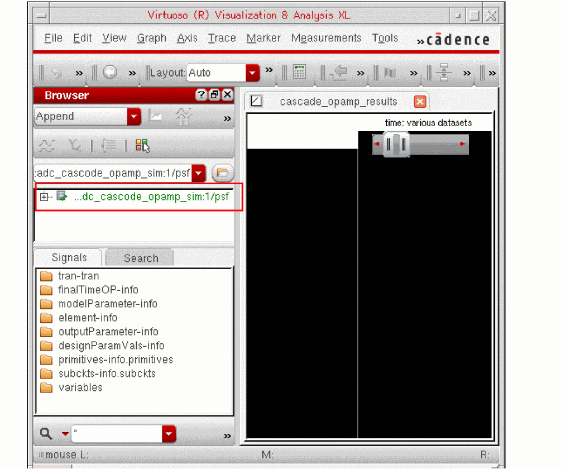Open the Marker menu
Image resolution: width=561 pixels, height=469 pixels.
point(263,37)
